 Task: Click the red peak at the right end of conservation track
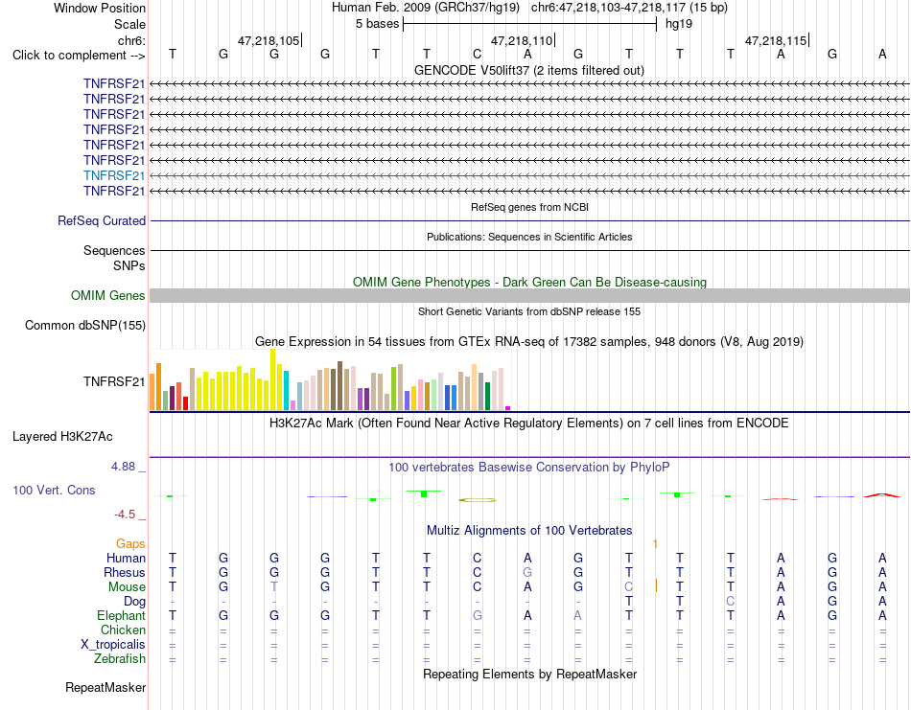point(882,495)
